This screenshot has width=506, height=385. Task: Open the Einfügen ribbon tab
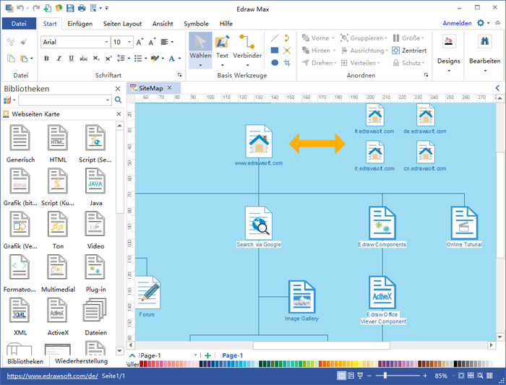tap(80, 23)
